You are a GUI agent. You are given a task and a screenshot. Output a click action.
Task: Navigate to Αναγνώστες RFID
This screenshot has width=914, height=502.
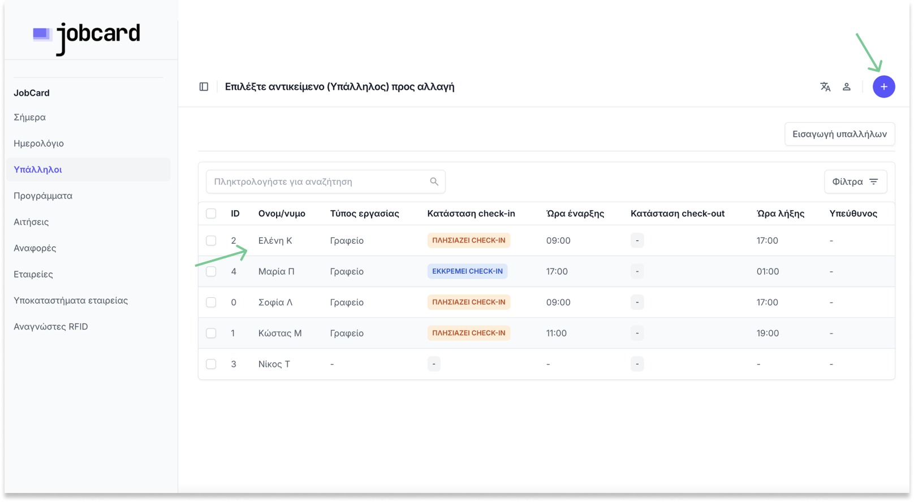(x=51, y=326)
